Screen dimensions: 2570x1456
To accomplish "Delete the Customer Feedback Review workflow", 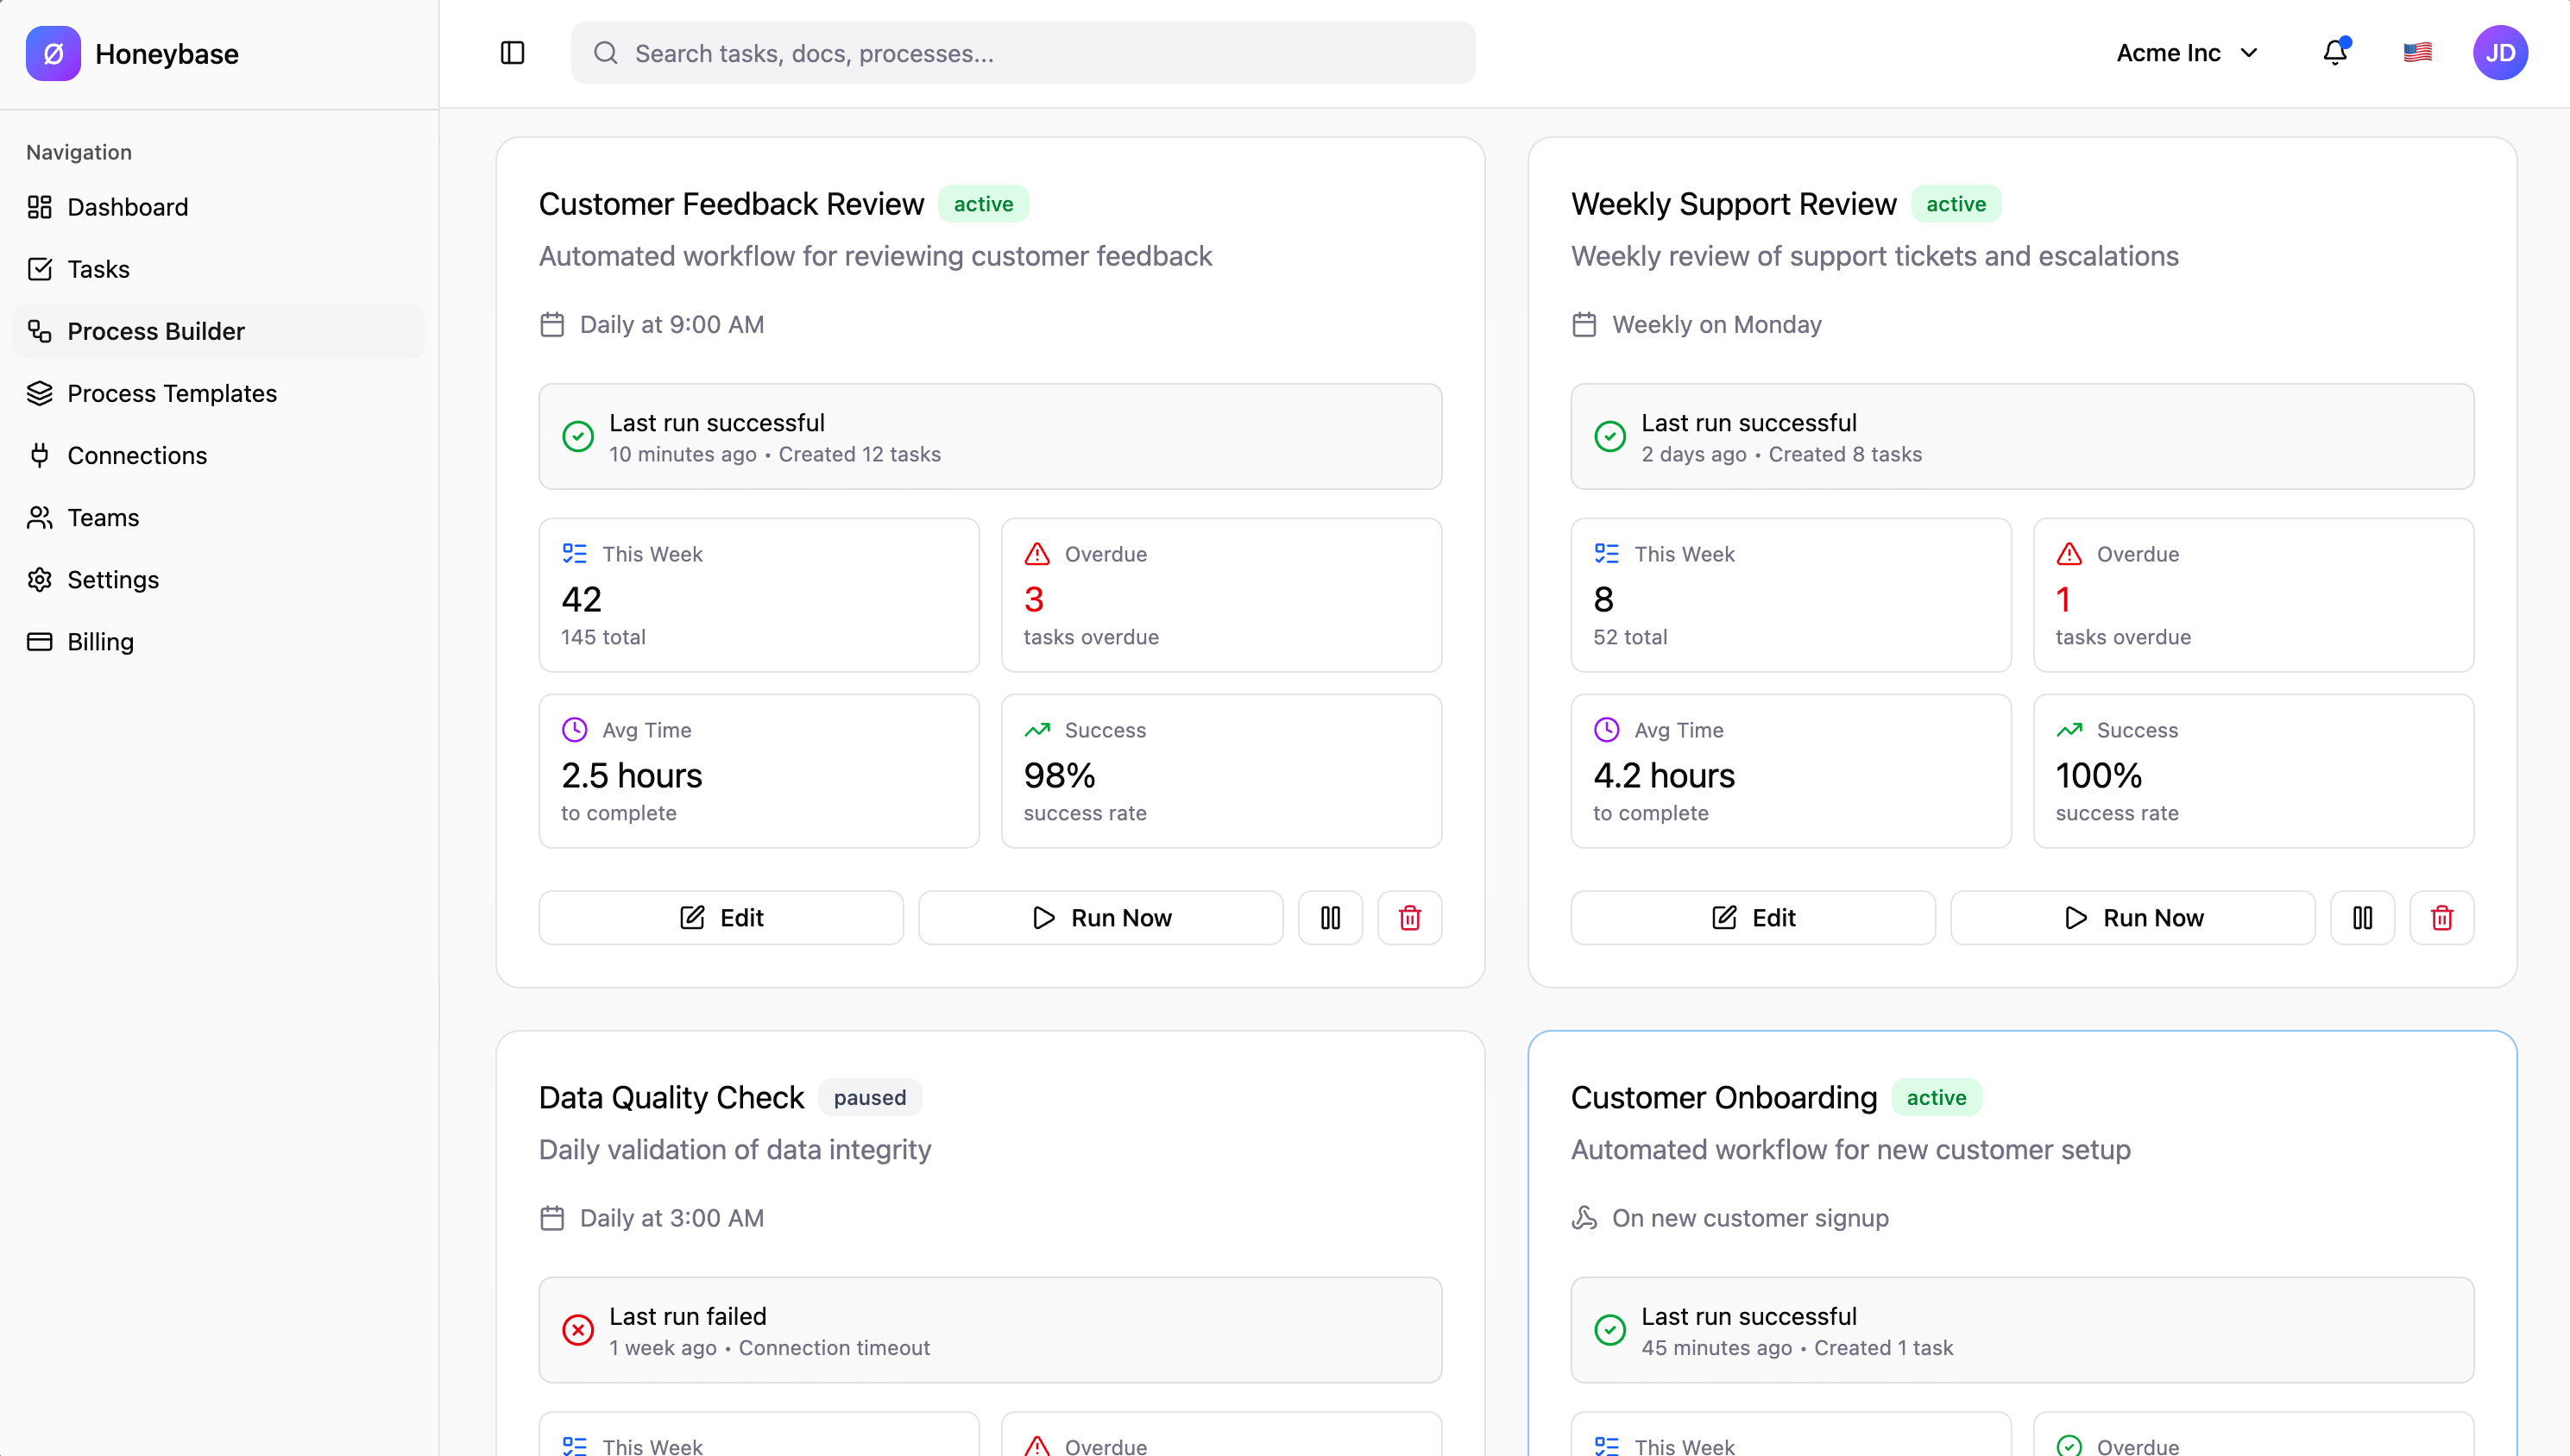I will (1409, 917).
